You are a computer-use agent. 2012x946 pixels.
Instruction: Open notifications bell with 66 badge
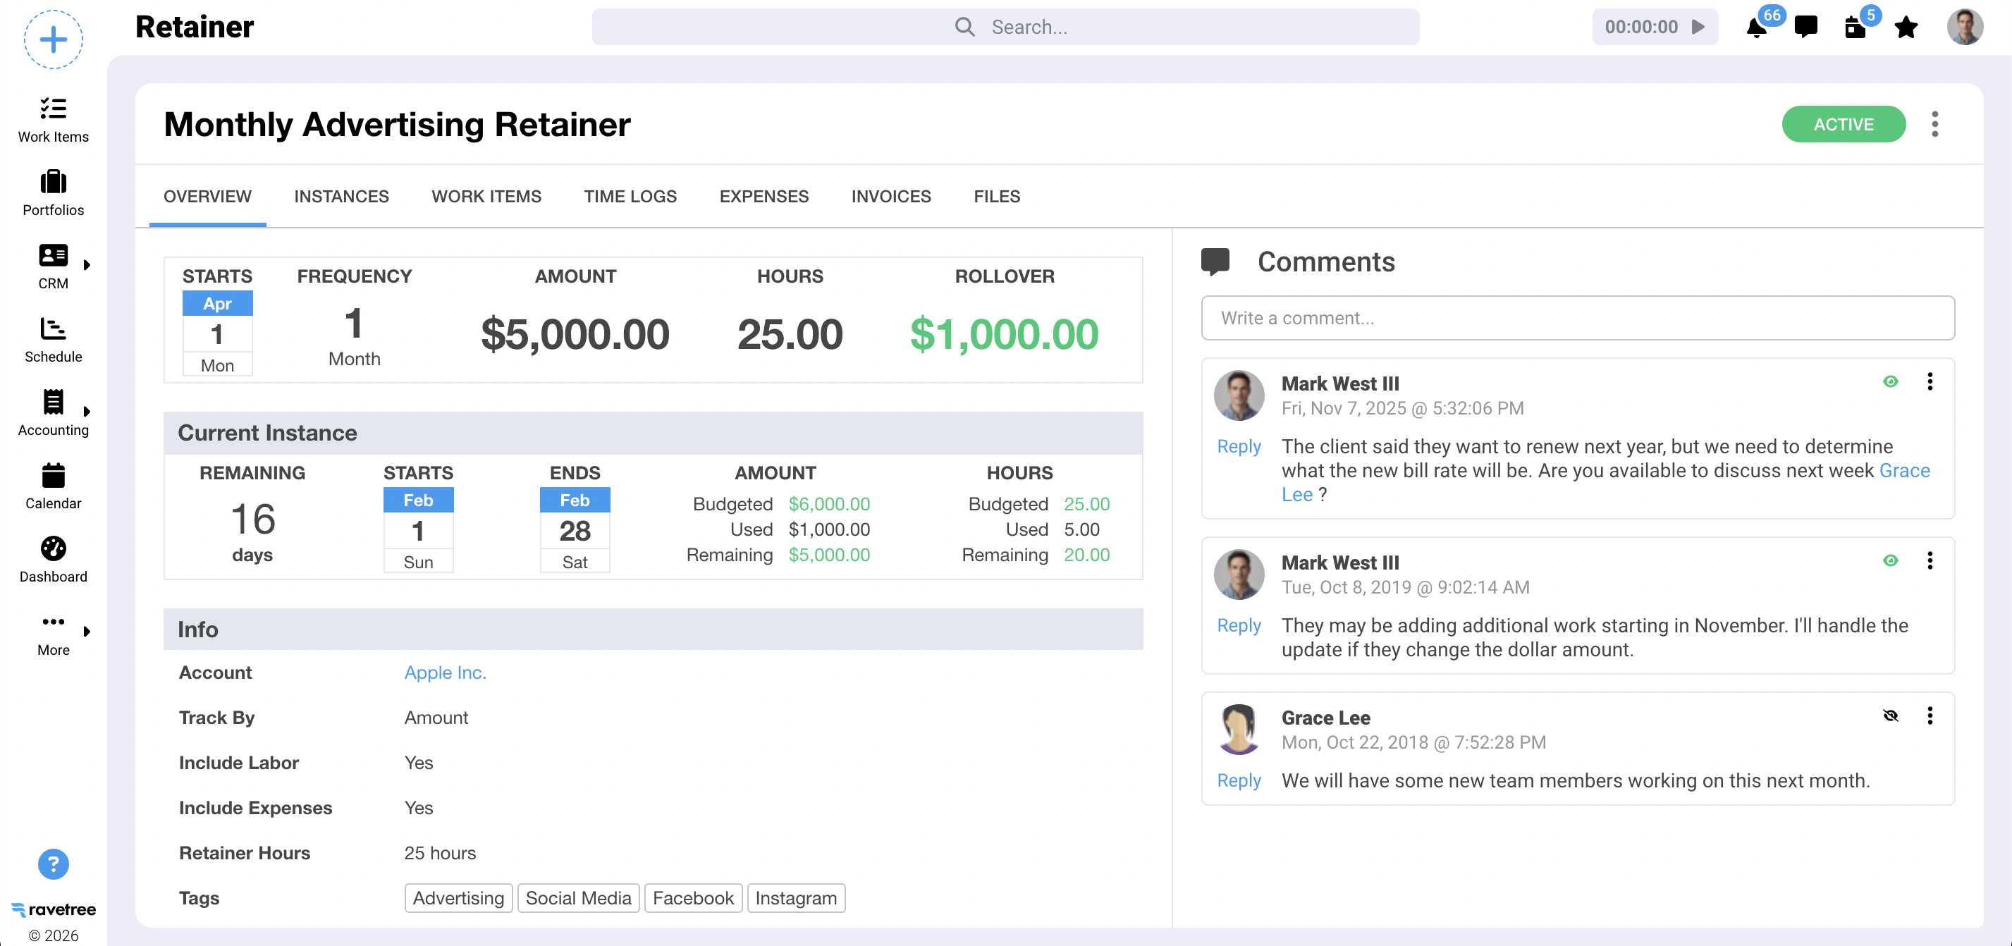[x=1756, y=28]
